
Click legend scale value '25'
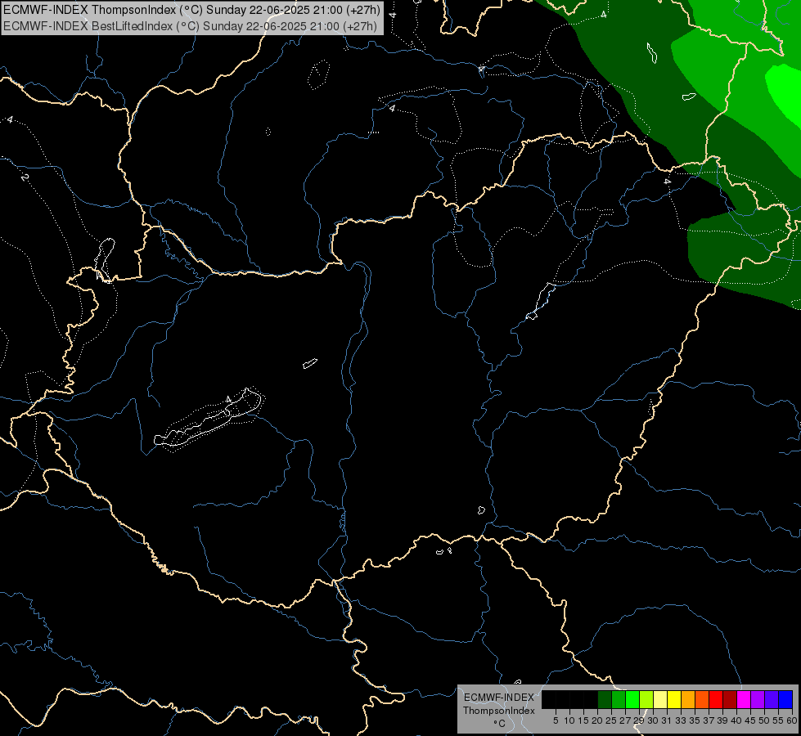click(x=611, y=720)
